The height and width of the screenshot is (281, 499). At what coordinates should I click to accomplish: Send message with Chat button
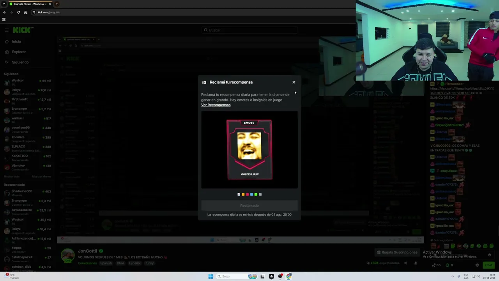(x=488, y=265)
